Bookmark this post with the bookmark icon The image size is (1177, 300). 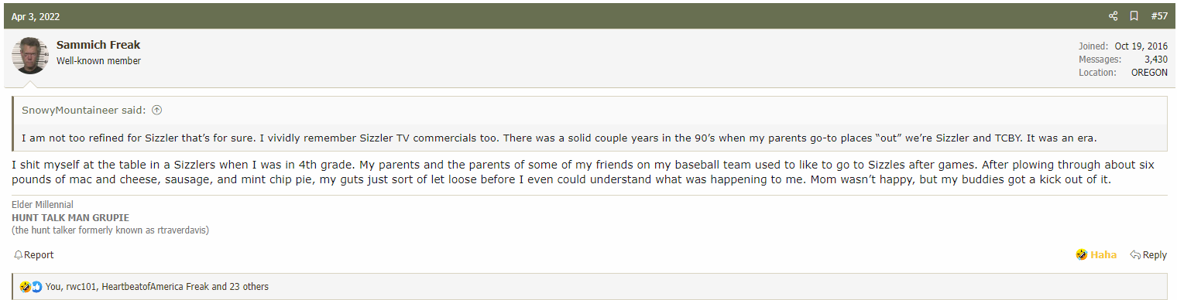click(x=1134, y=16)
